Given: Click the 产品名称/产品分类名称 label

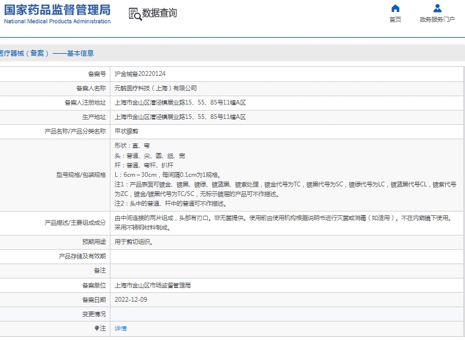Looking at the screenshot, I should pos(75,131).
